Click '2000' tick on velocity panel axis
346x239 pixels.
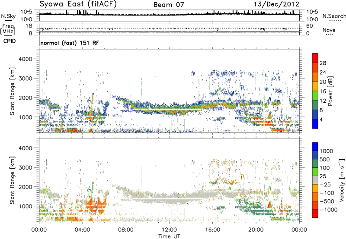25,187
